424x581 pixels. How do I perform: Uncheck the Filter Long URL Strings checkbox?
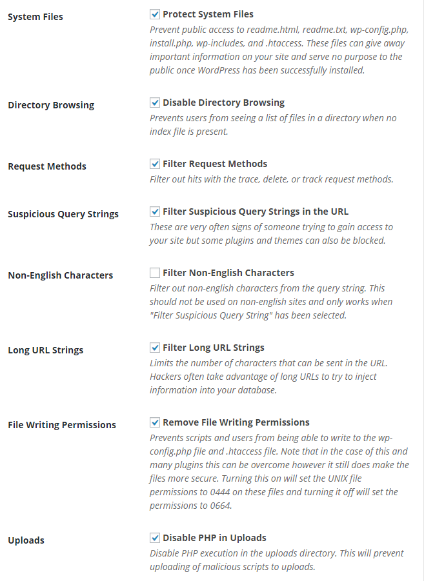pos(155,348)
